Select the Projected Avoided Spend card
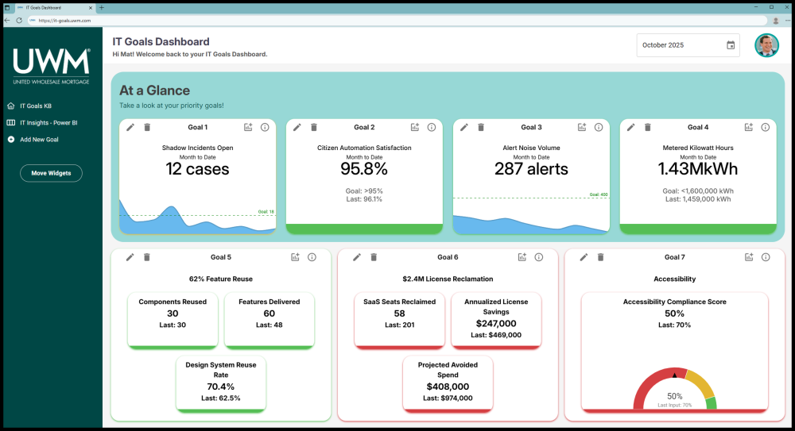This screenshot has width=795, height=431. 448,384
